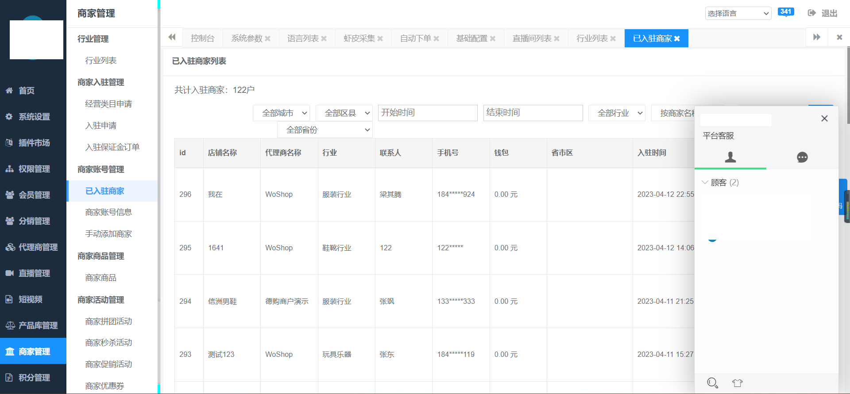850x394 pixels.
Task: Close the 系统参数 tab via its x
Action: pos(267,39)
